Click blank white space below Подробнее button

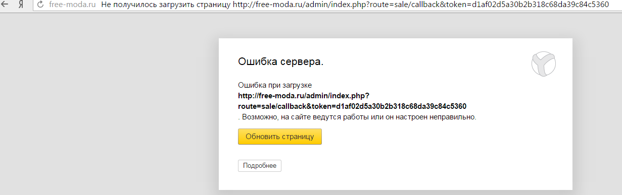click(394, 181)
